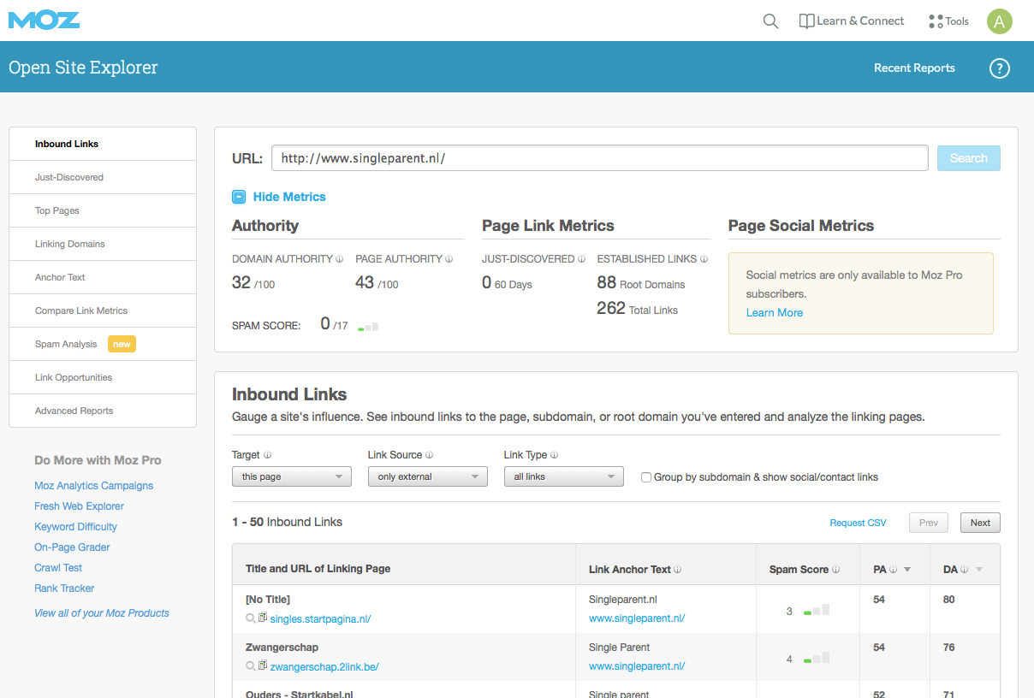Image resolution: width=1034 pixels, height=698 pixels.
Task: Open Recent Reports
Action: coord(914,68)
